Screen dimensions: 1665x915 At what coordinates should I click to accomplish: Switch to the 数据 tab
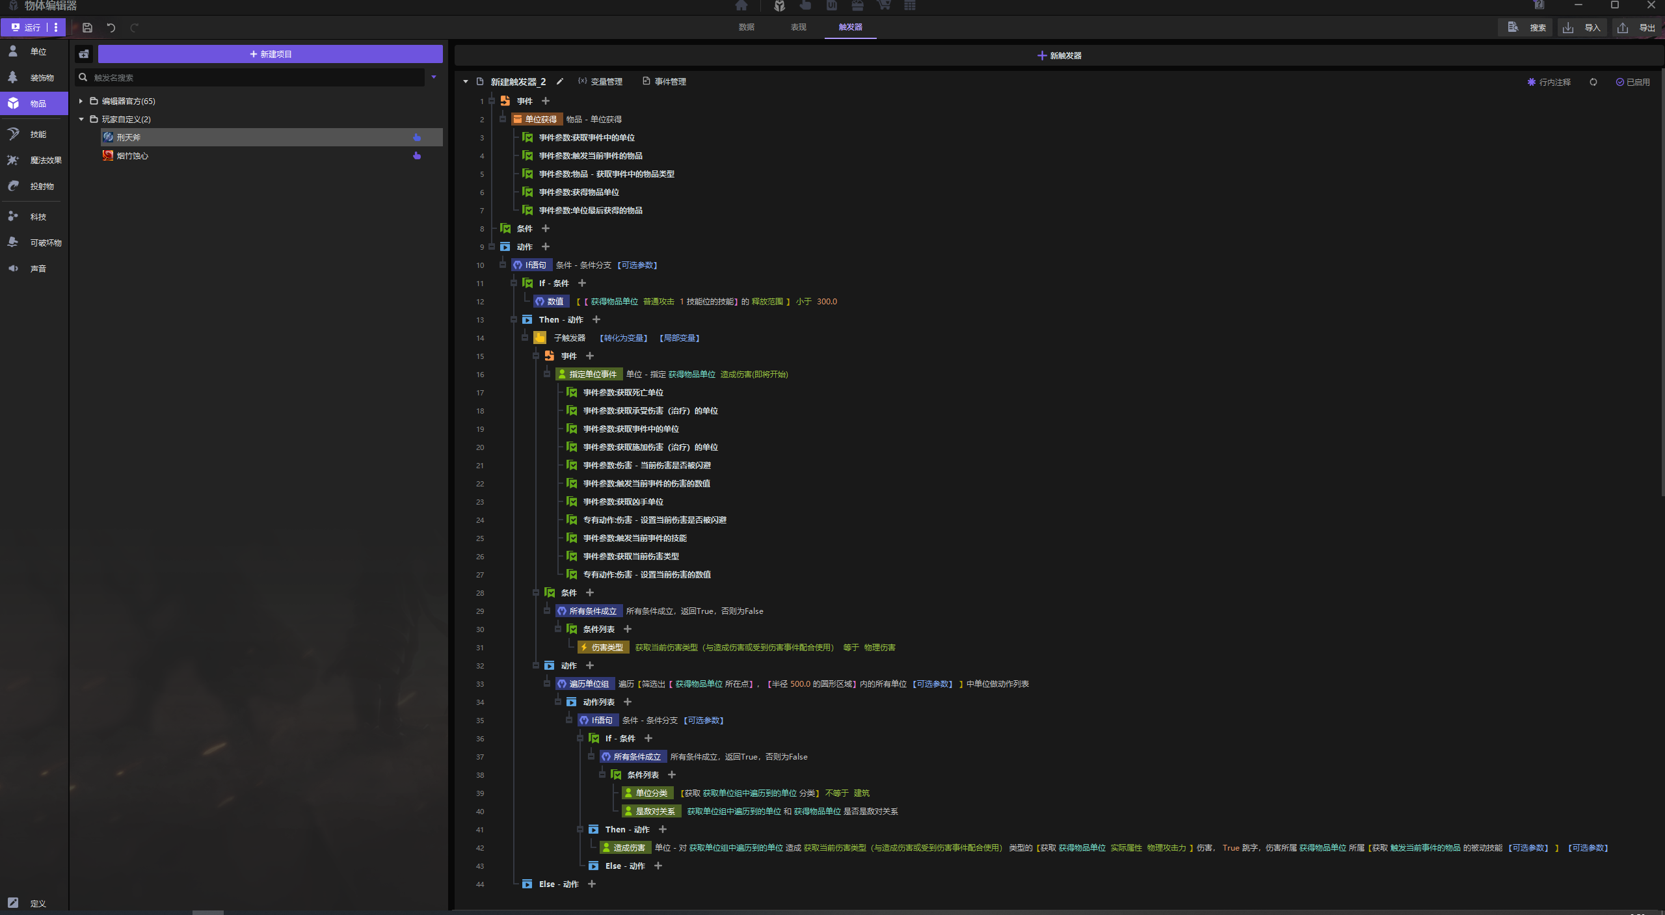coord(747,27)
